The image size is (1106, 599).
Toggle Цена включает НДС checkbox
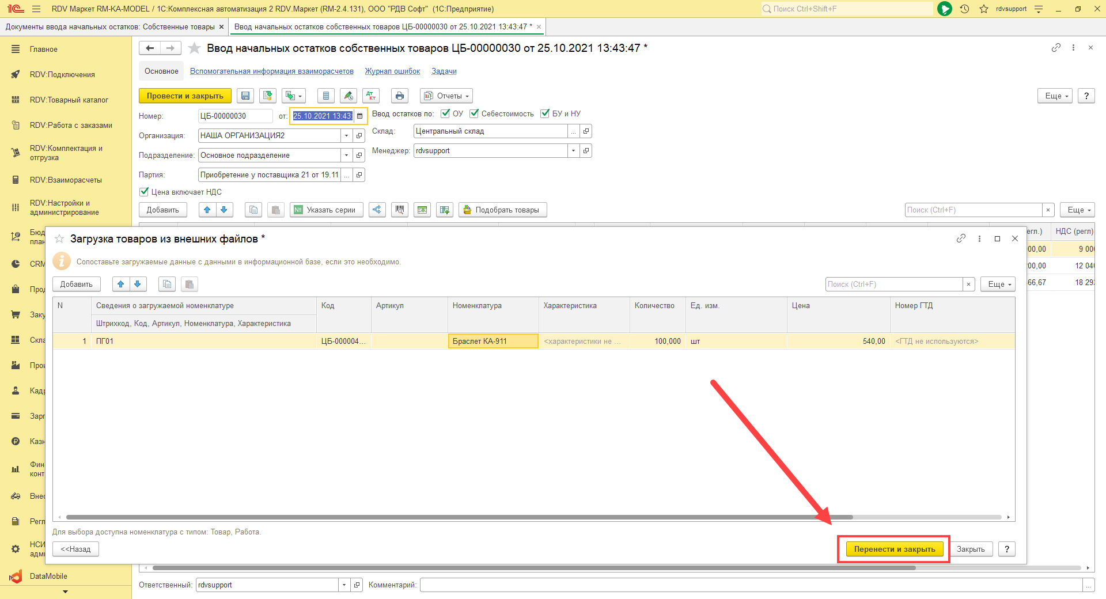[144, 192]
